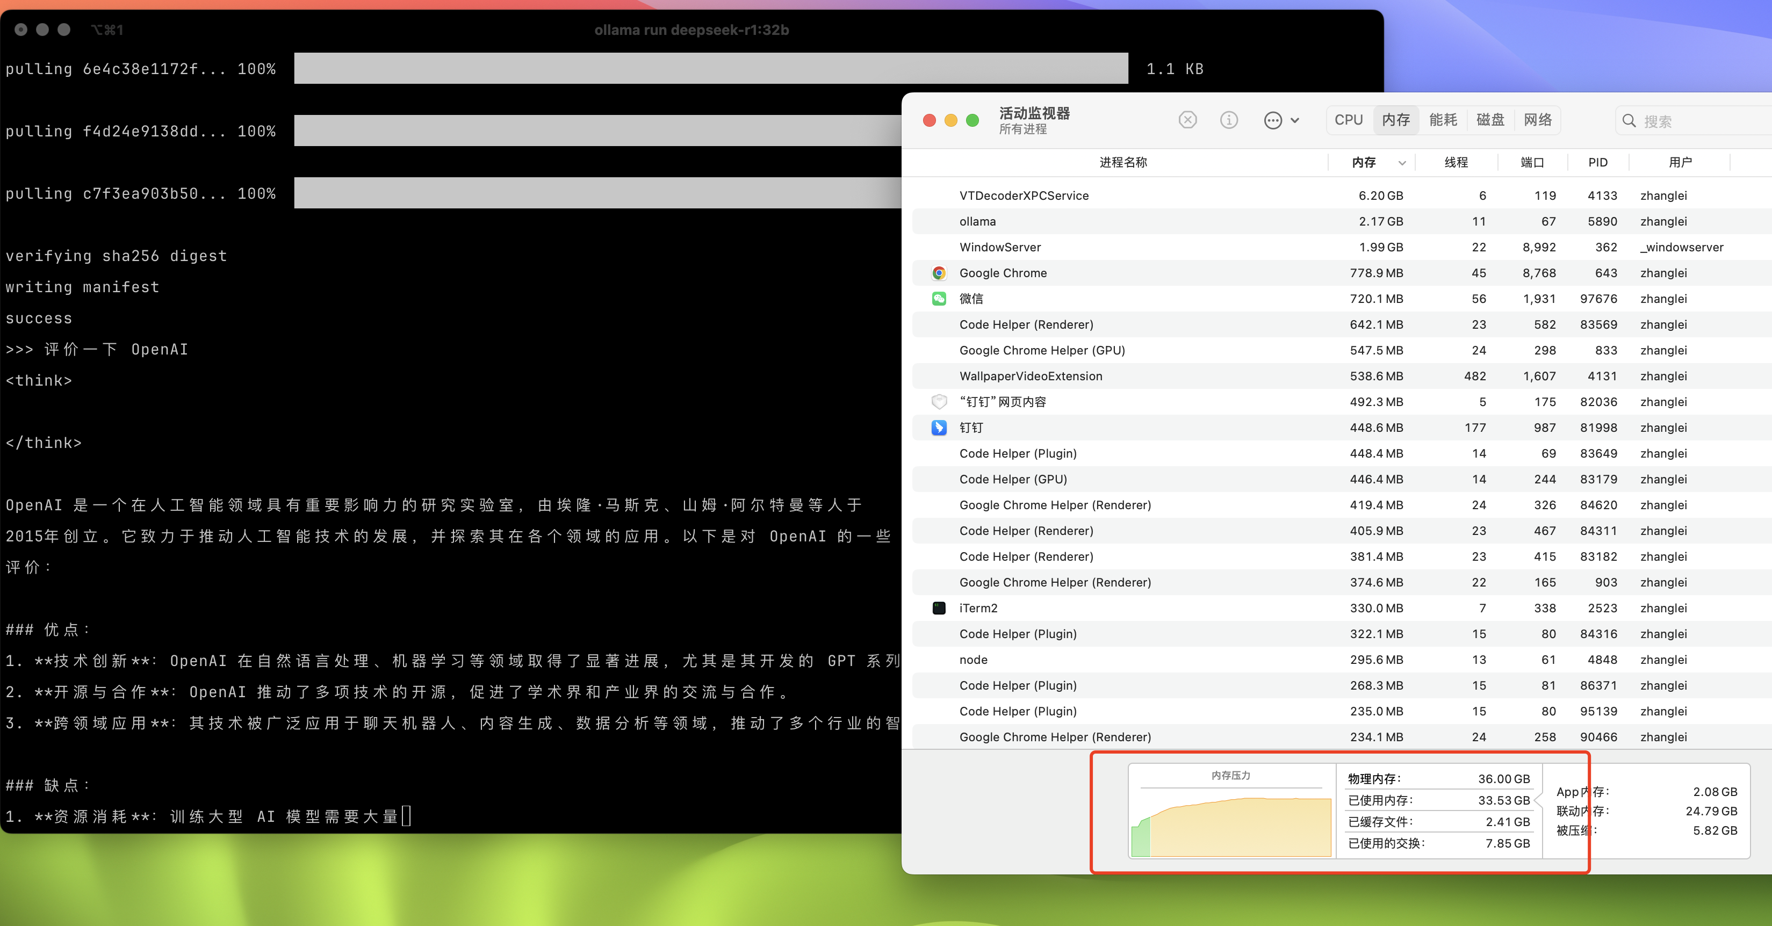Click the 已使用的交换 7.85 GB value
The height and width of the screenshot is (926, 1772).
(x=1507, y=843)
